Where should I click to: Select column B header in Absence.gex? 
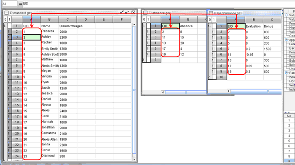[x=188, y=19]
